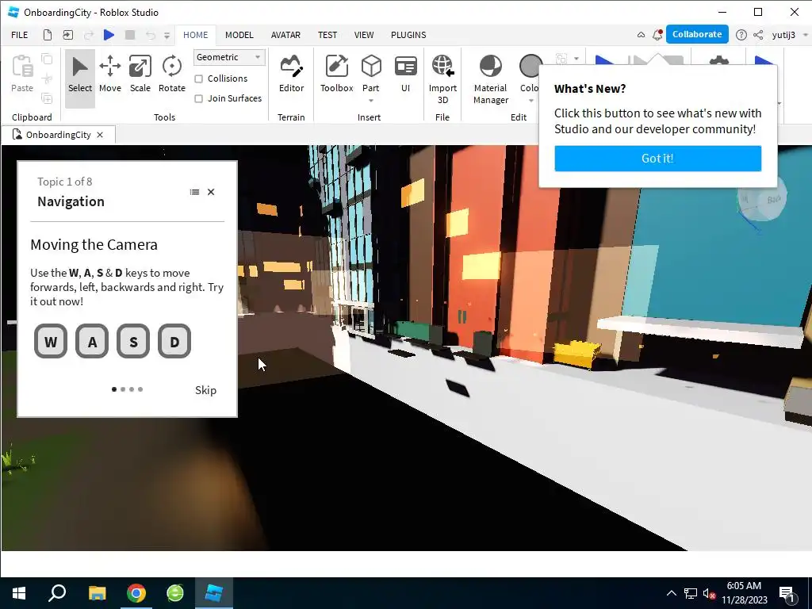Close the Navigation tutorial panel

tap(211, 192)
